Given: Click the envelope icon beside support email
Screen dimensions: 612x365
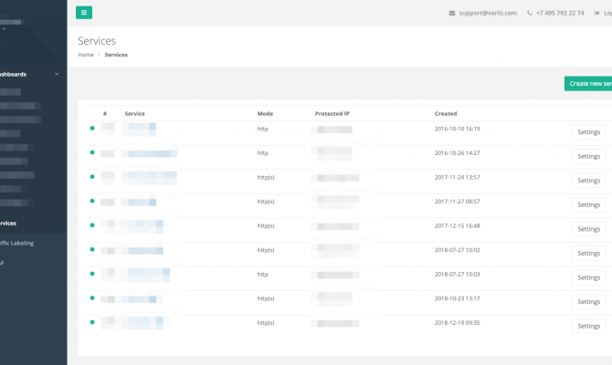Looking at the screenshot, I should (452, 13).
